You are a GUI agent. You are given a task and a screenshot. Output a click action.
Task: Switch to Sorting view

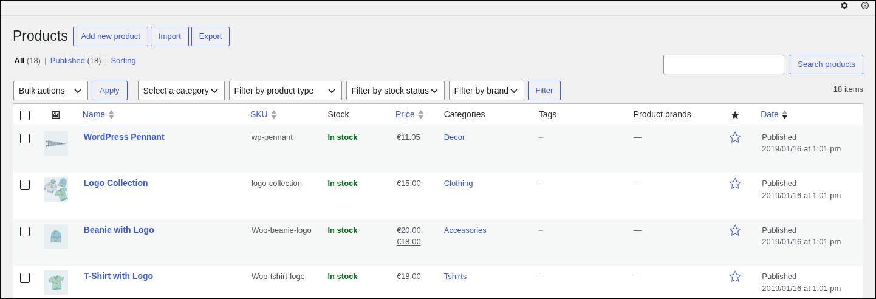(x=123, y=61)
